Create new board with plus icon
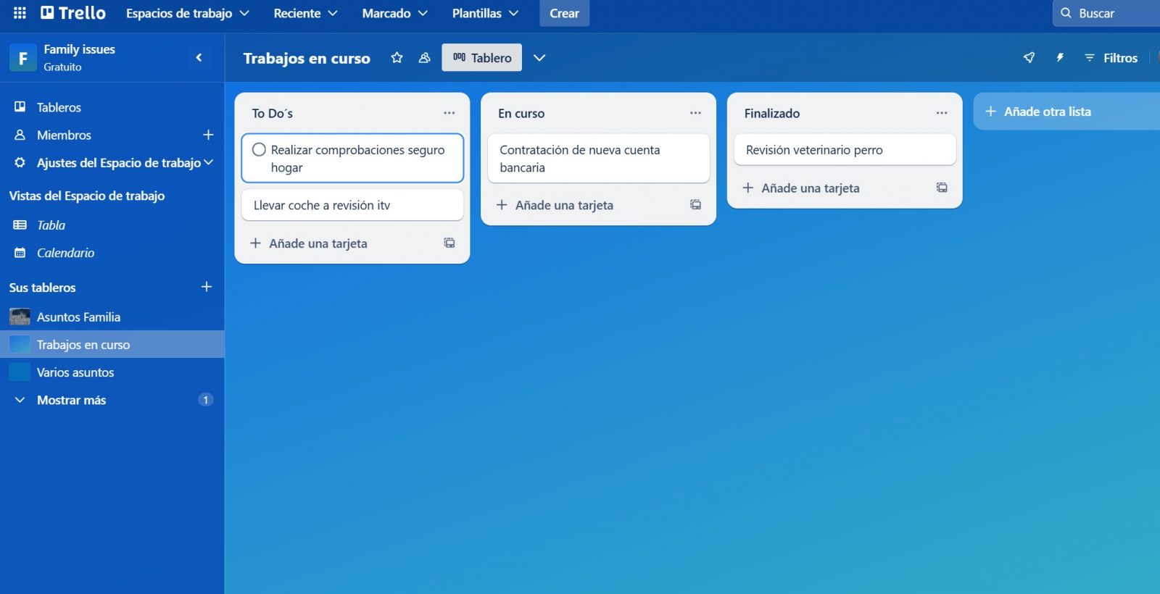 tap(207, 287)
